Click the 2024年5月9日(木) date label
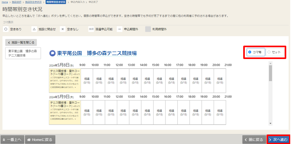The image size is (291, 144). pyautogui.click(x=62, y=97)
